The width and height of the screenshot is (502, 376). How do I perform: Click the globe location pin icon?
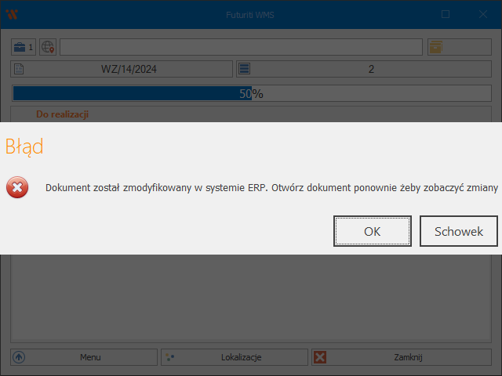(48, 47)
